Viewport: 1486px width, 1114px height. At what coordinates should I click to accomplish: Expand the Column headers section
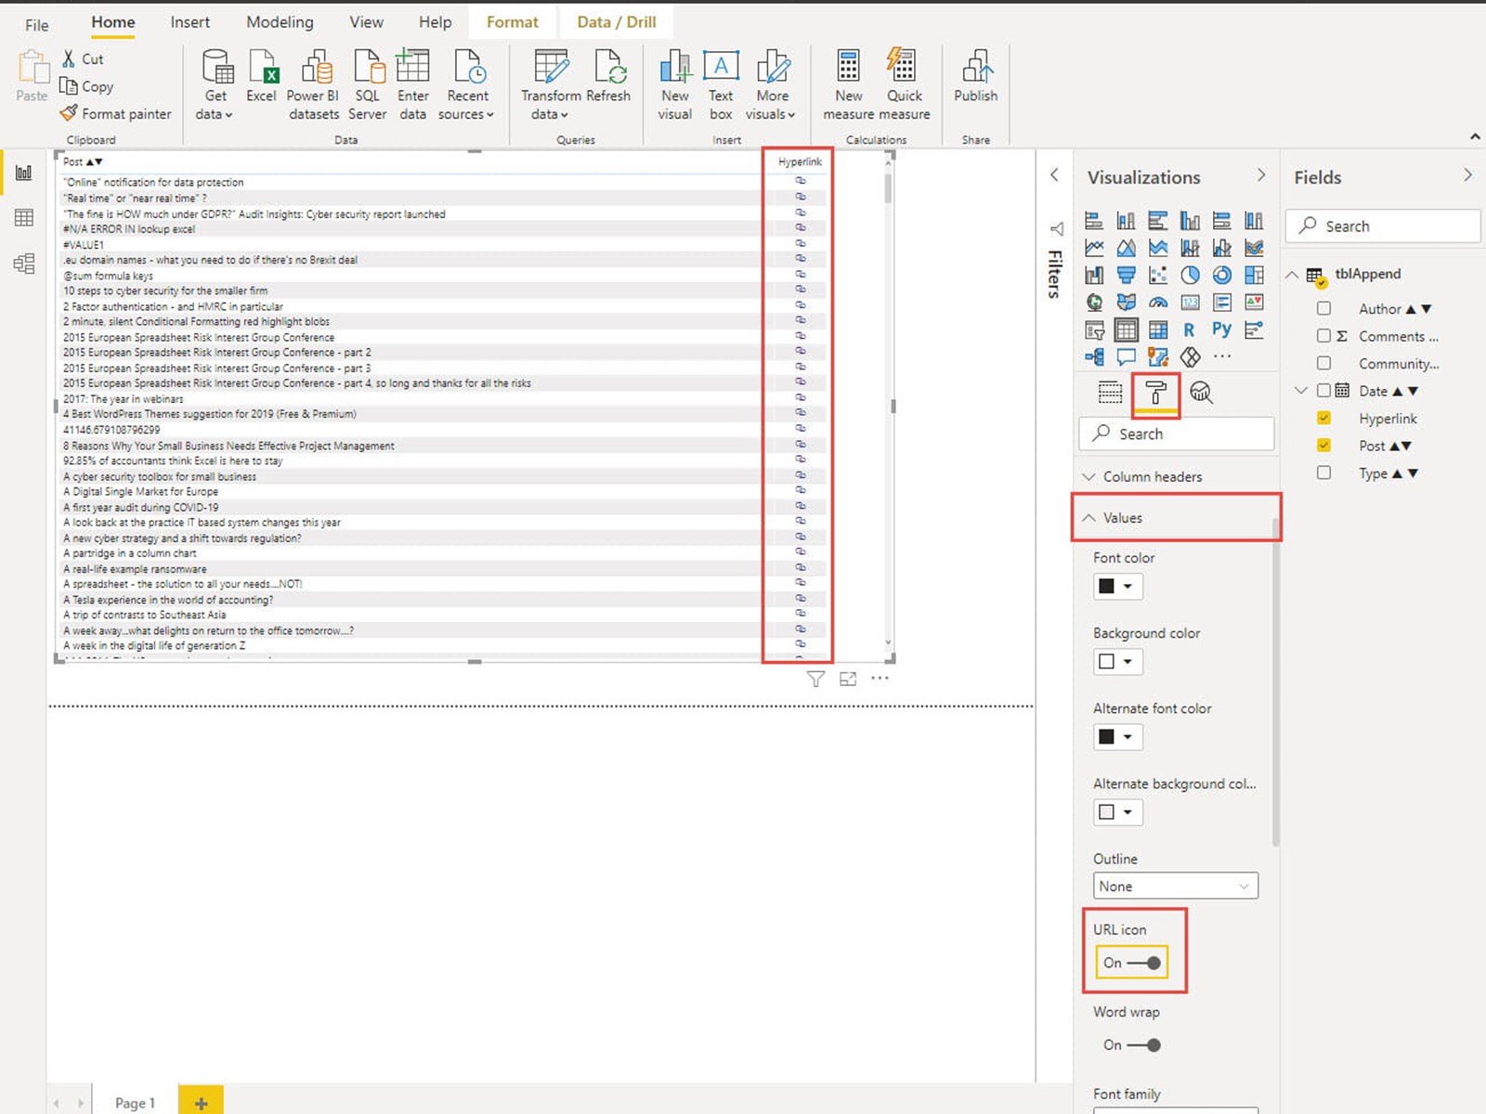(1152, 476)
